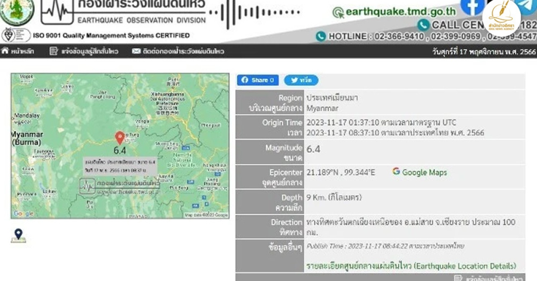Screen dimensions: 537x281
Task: Open the Facebook page icon in header
Action: (472, 6)
